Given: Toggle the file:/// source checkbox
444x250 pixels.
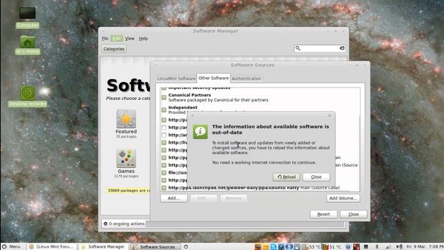Looking at the screenshot, I should coord(164,173).
